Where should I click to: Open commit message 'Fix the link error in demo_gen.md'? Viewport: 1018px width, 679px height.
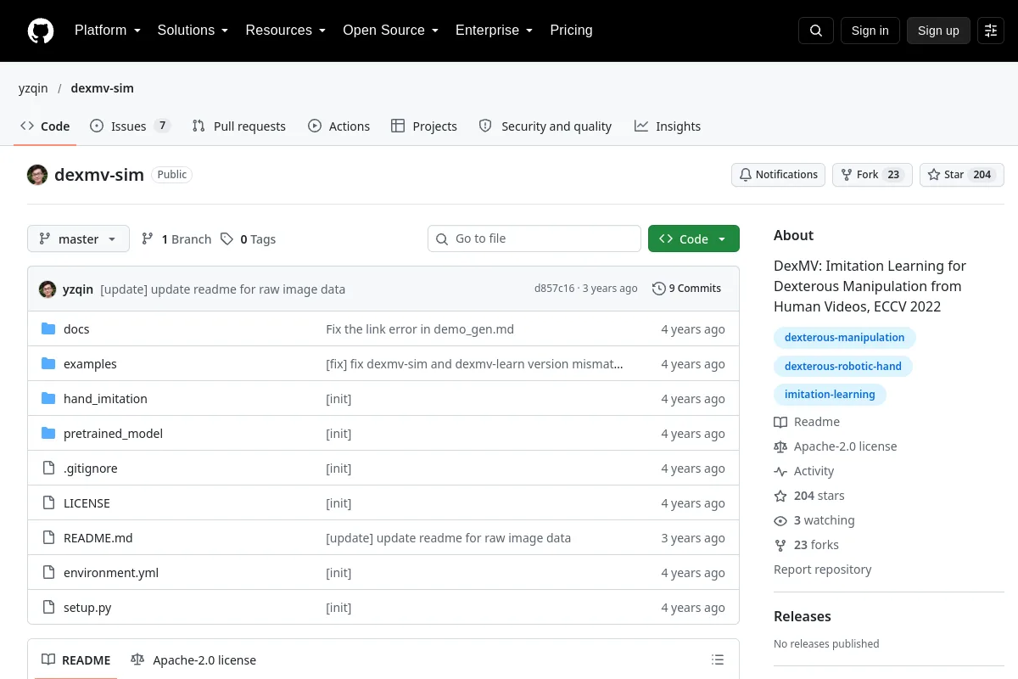coord(420,329)
